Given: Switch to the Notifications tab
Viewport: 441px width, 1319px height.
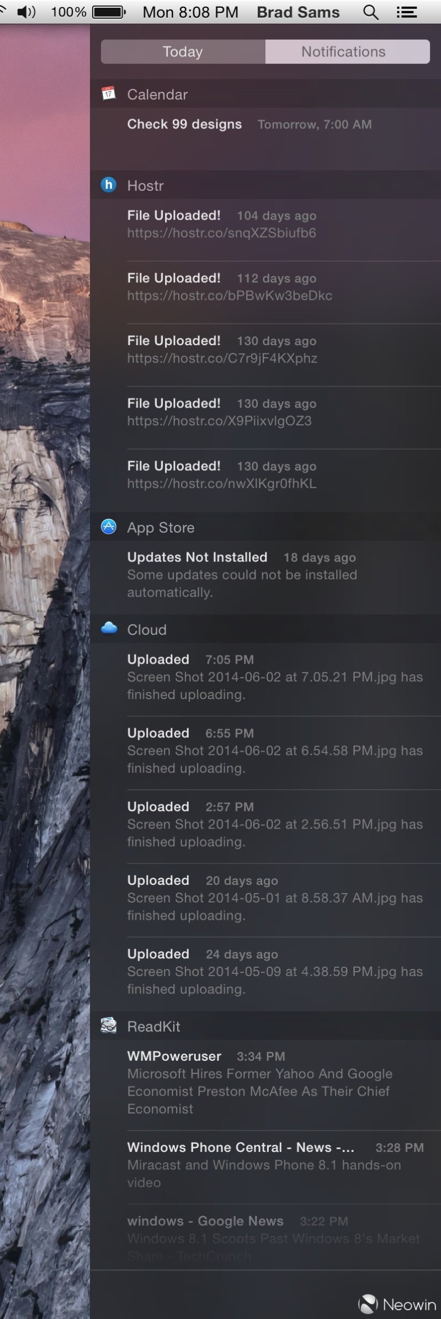Looking at the screenshot, I should click(343, 51).
